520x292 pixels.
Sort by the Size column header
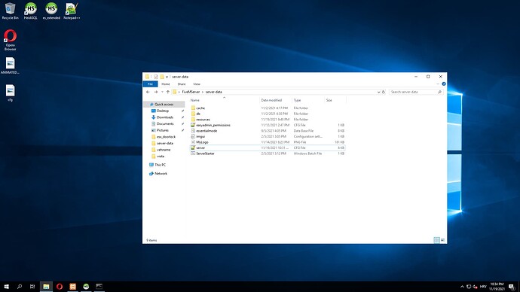click(335, 100)
